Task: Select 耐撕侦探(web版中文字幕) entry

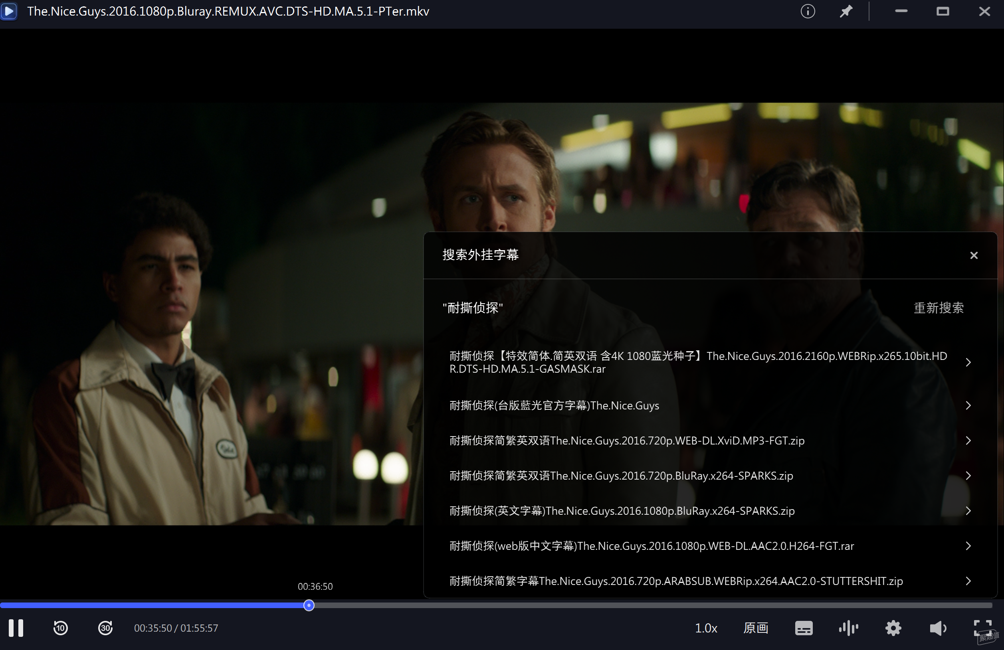Action: tap(652, 546)
